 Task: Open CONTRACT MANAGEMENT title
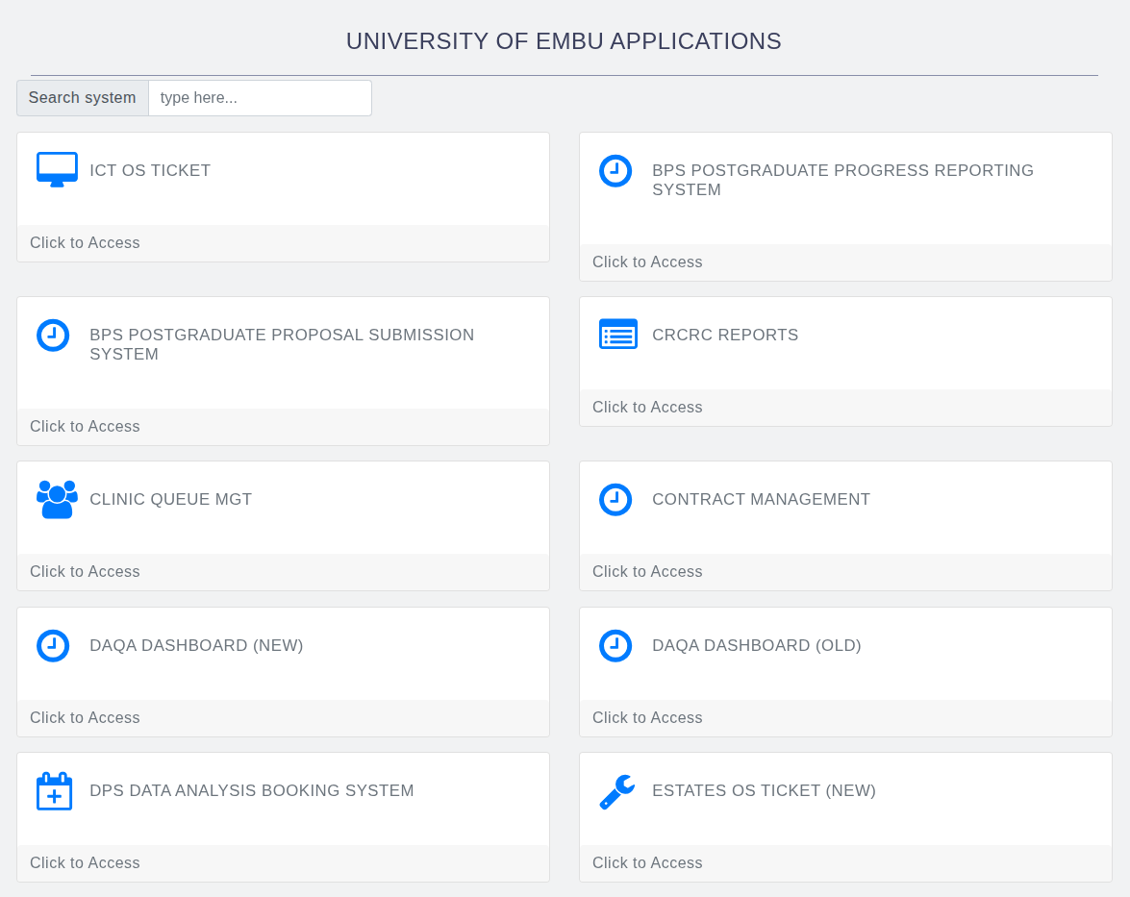tap(761, 499)
